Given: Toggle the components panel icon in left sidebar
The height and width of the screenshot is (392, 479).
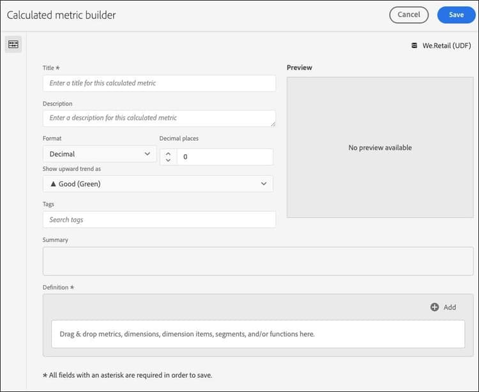Looking at the screenshot, I should pyautogui.click(x=13, y=45).
